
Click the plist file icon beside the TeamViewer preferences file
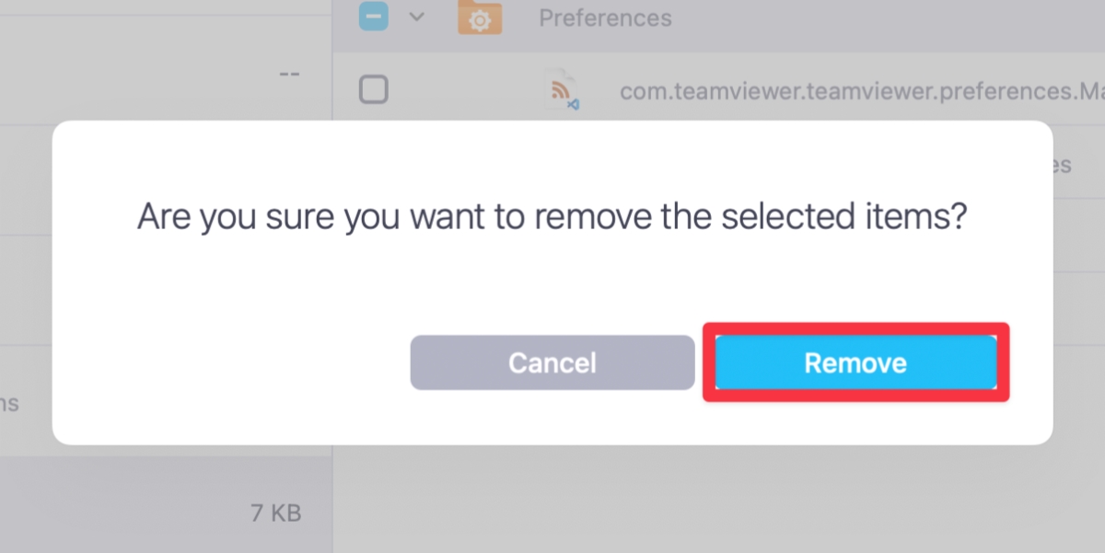tap(563, 87)
